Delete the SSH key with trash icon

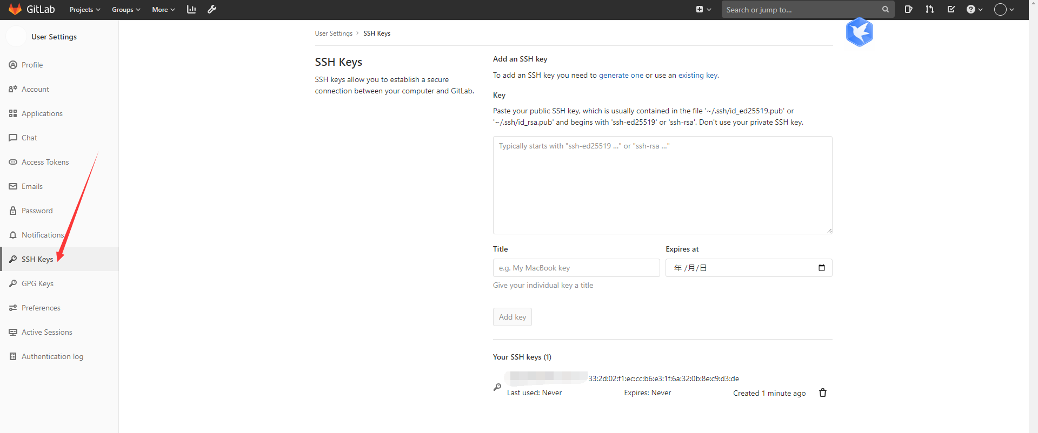[823, 393]
